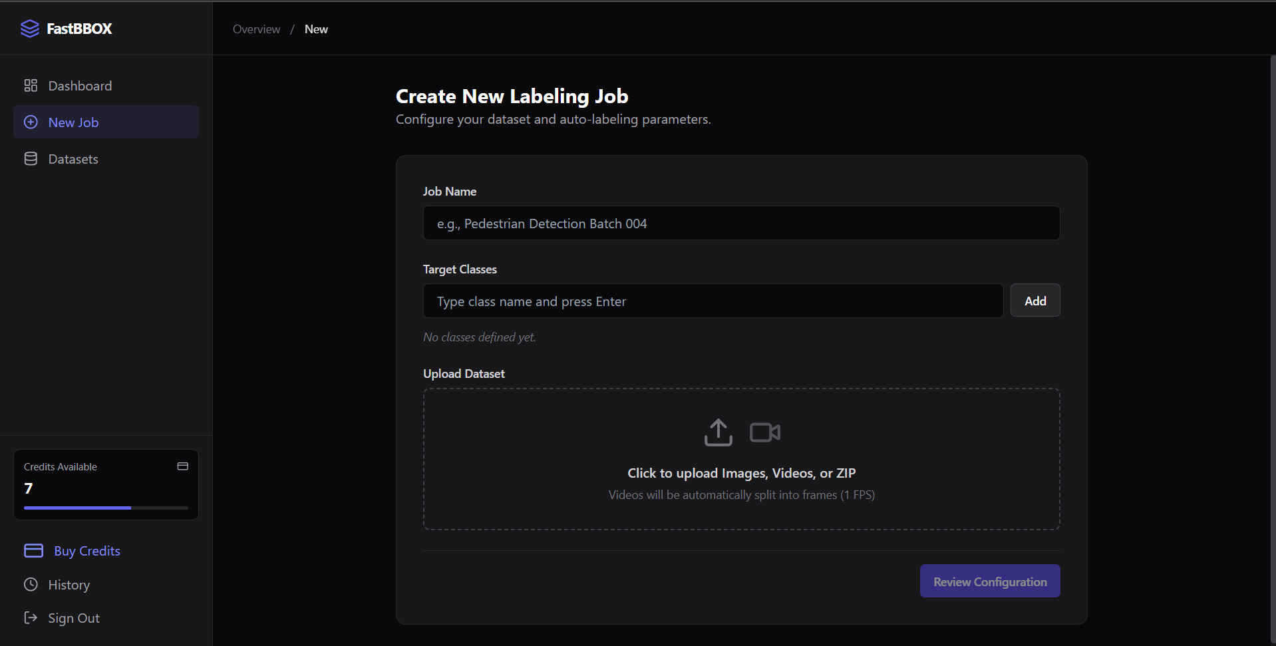
Task: Click the History clock icon
Action: click(30, 584)
